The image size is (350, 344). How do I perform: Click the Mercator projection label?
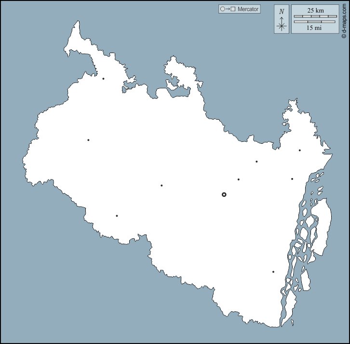point(248,9)
